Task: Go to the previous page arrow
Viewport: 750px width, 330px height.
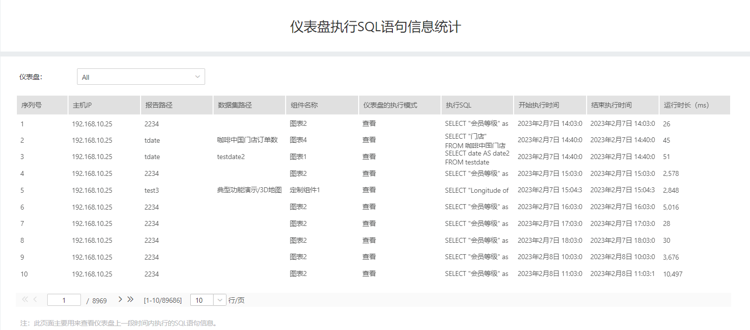Action: [x=34, y=299]
